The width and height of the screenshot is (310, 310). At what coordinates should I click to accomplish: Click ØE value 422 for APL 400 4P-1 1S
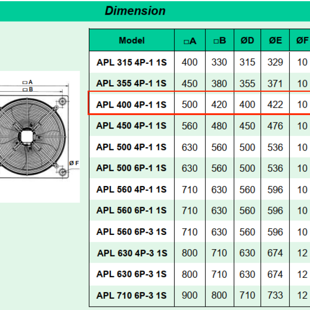click(x=275, y=105)
